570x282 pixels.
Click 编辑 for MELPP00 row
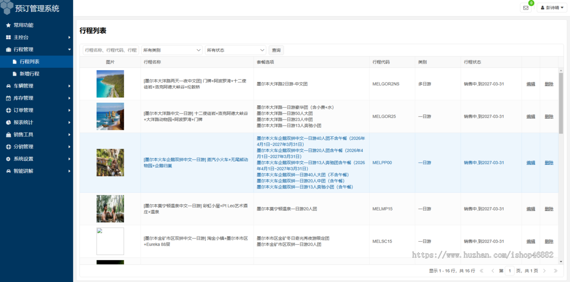[x=531, y=163]
